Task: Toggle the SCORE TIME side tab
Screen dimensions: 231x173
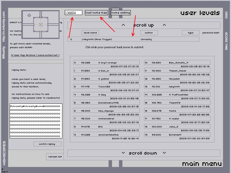Action: coord(226,41)
